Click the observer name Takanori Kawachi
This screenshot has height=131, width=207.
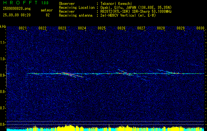tap(116, 4)
